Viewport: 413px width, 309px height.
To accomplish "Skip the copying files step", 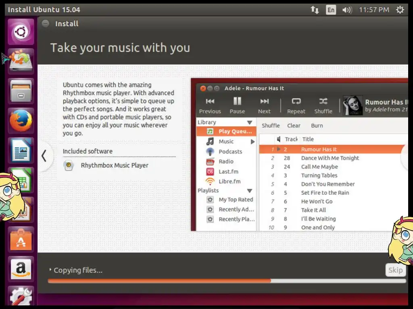I will 395,270.
